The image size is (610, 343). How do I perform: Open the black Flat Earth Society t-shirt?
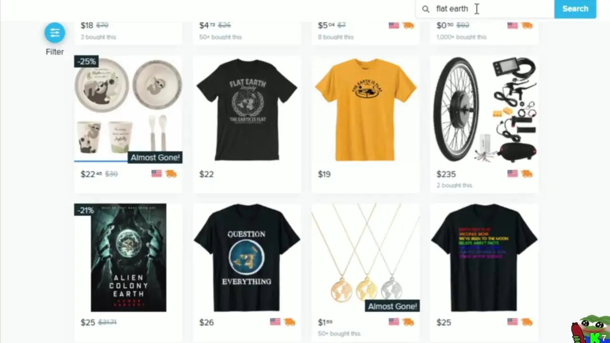coord(247,110)
